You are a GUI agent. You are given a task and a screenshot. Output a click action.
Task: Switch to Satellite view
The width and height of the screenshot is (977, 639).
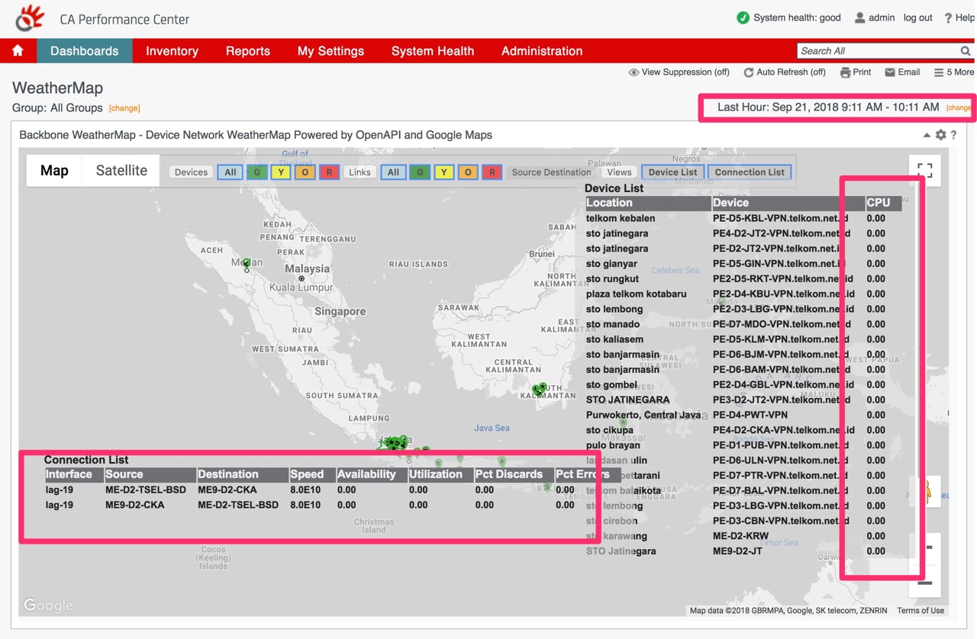[121, 171]
